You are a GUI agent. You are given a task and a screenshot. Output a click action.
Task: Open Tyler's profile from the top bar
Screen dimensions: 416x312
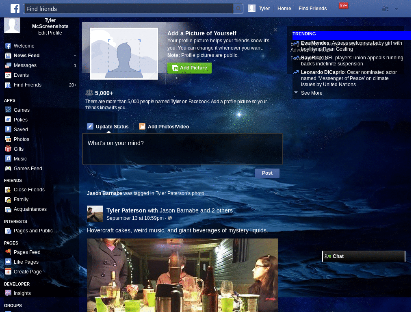click(x=264, y=9)
